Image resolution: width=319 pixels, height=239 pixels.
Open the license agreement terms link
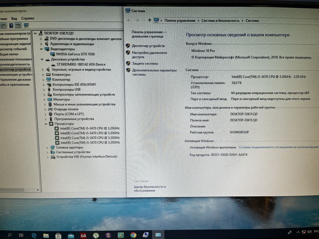(x=278, y=147)
